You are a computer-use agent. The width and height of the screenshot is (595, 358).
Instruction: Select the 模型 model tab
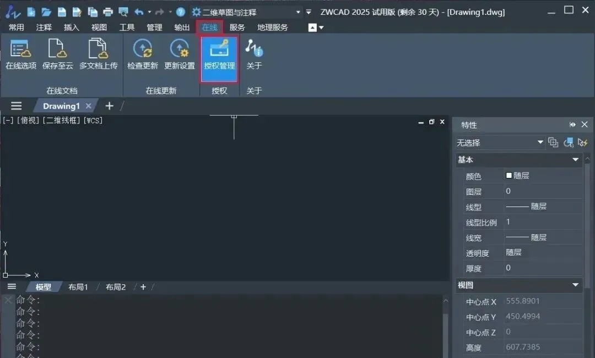(x=44, y=287)
